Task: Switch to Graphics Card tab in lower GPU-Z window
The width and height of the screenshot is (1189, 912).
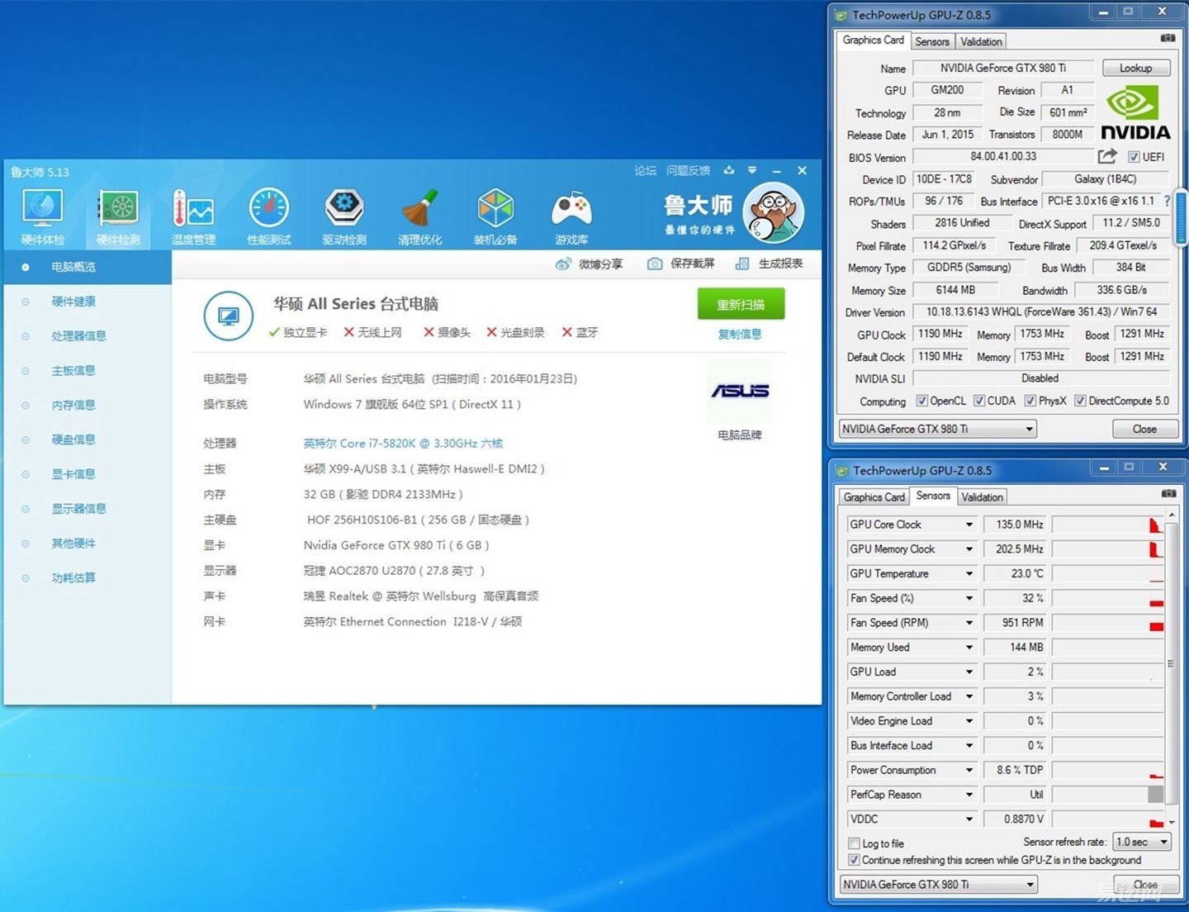Action: pos(874,497)
